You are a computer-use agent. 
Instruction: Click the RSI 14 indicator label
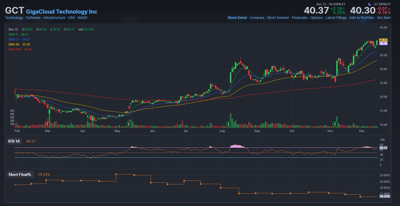pyautogui.click(x=14, y=141)
